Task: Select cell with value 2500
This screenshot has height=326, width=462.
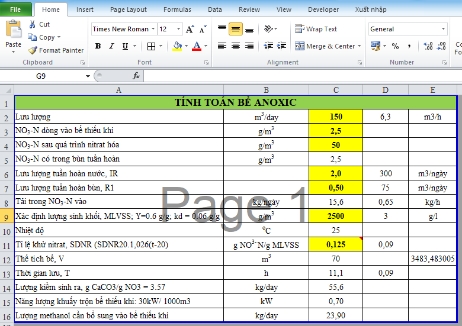Action: pyautogui.click(x=336, y=216)
